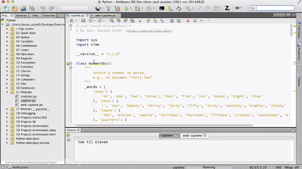302x169 pixels.
Task: Click the Undo arrow in toolbar
Action: click(43, 8)
